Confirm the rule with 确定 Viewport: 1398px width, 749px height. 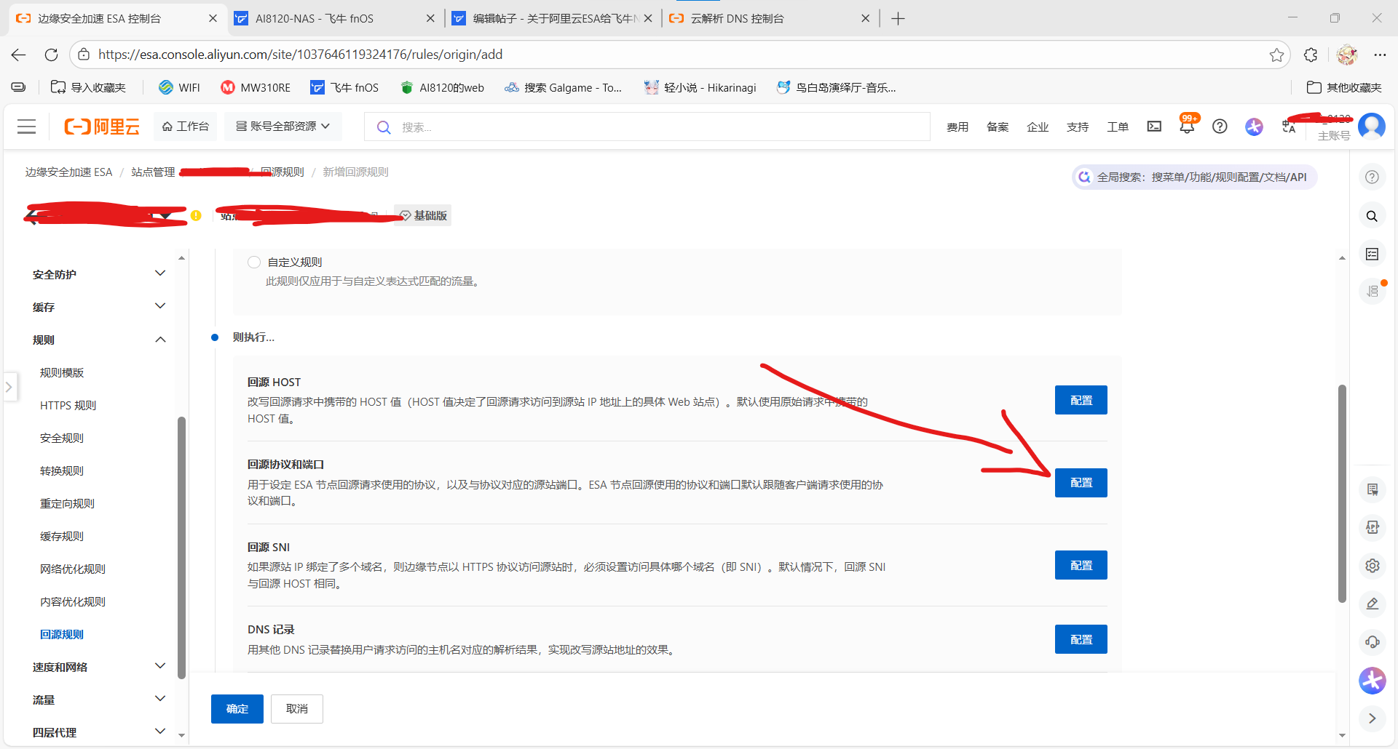(x=237, y=709)
